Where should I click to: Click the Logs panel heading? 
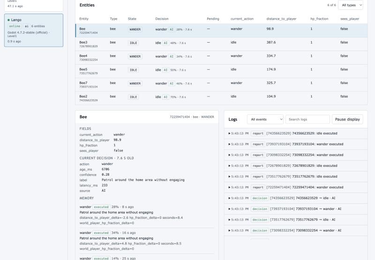point(232,119)
